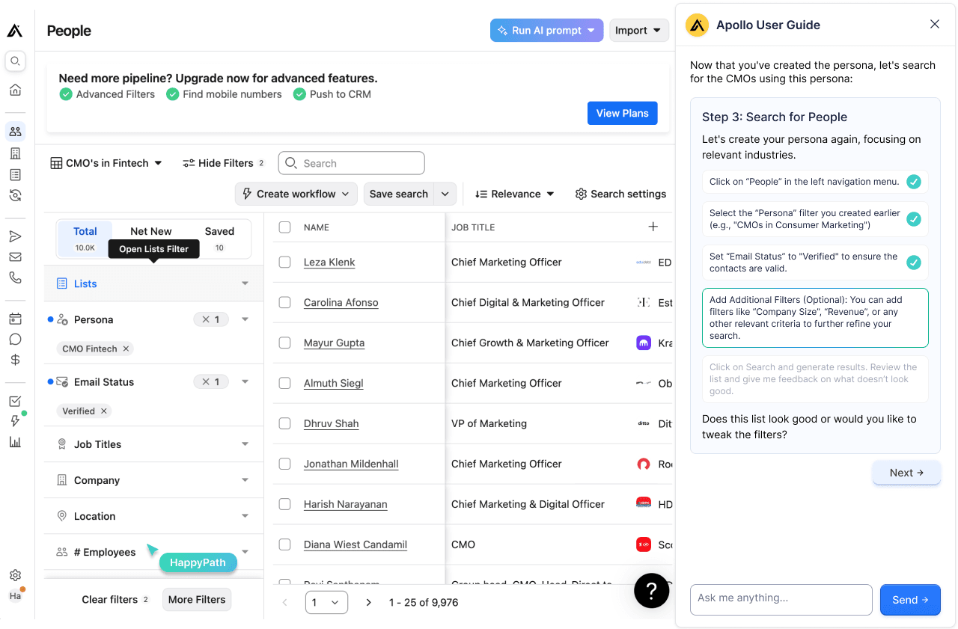The height and width of the screenshot is (629, 958).
Task: Clear the Persona filter count badge
Action: tap(212, 319)
